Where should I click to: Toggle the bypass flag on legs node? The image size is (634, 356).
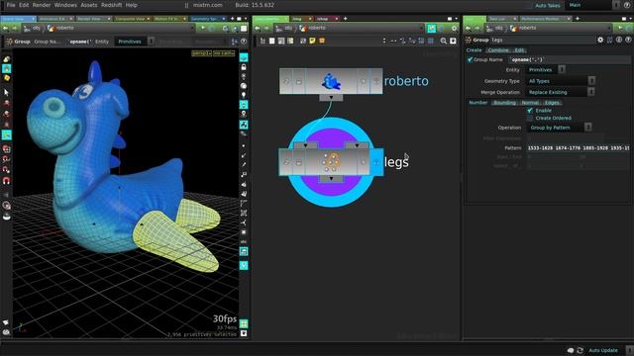point(286,162)
